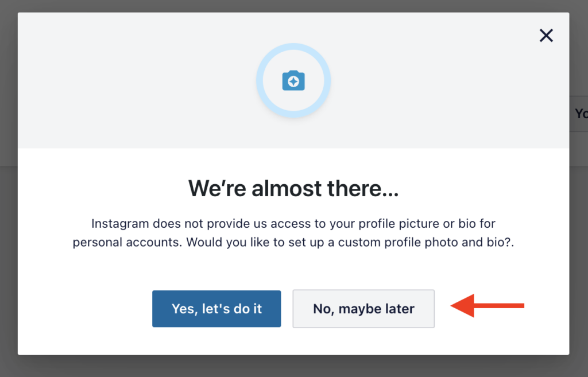Click the red arrow pointing at the button

(x=487, y=306)
